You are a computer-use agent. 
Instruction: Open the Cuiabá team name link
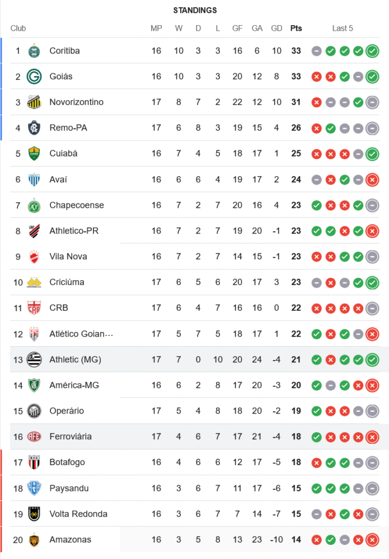point(63,154)
